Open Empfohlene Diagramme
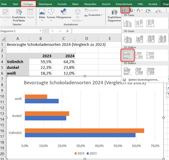The width and height of the screenshot is (169, 160). (x=114, y=16)
